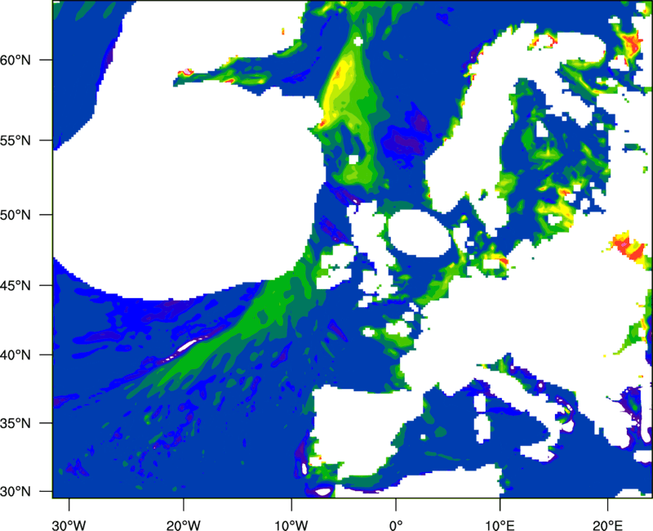The image size is (653, 531).
Task: Click the 10°E longitude label
Action: click(x=500, y=525)
